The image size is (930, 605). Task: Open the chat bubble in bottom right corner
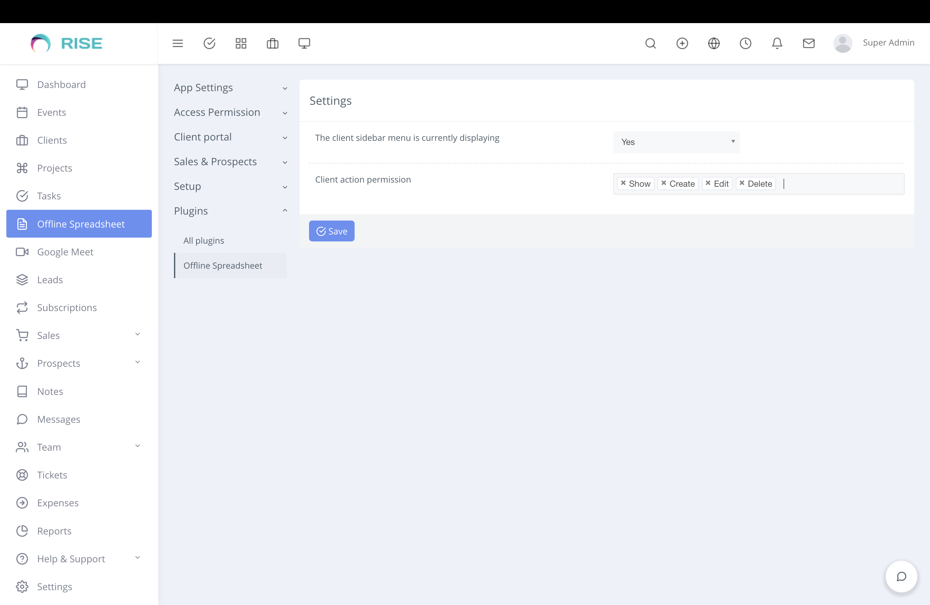tap(901, 577)
